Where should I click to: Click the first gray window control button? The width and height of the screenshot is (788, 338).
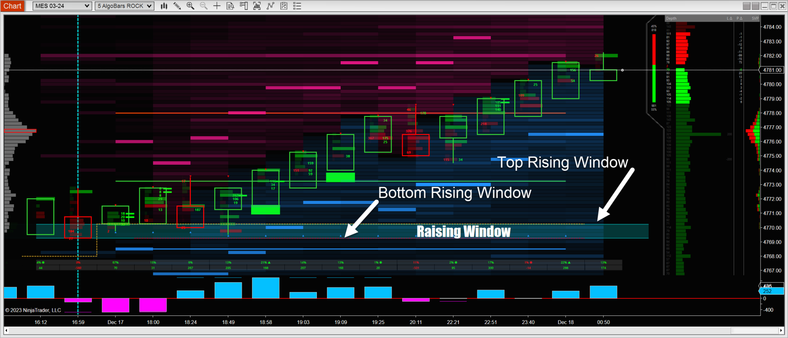click(747, 6)
